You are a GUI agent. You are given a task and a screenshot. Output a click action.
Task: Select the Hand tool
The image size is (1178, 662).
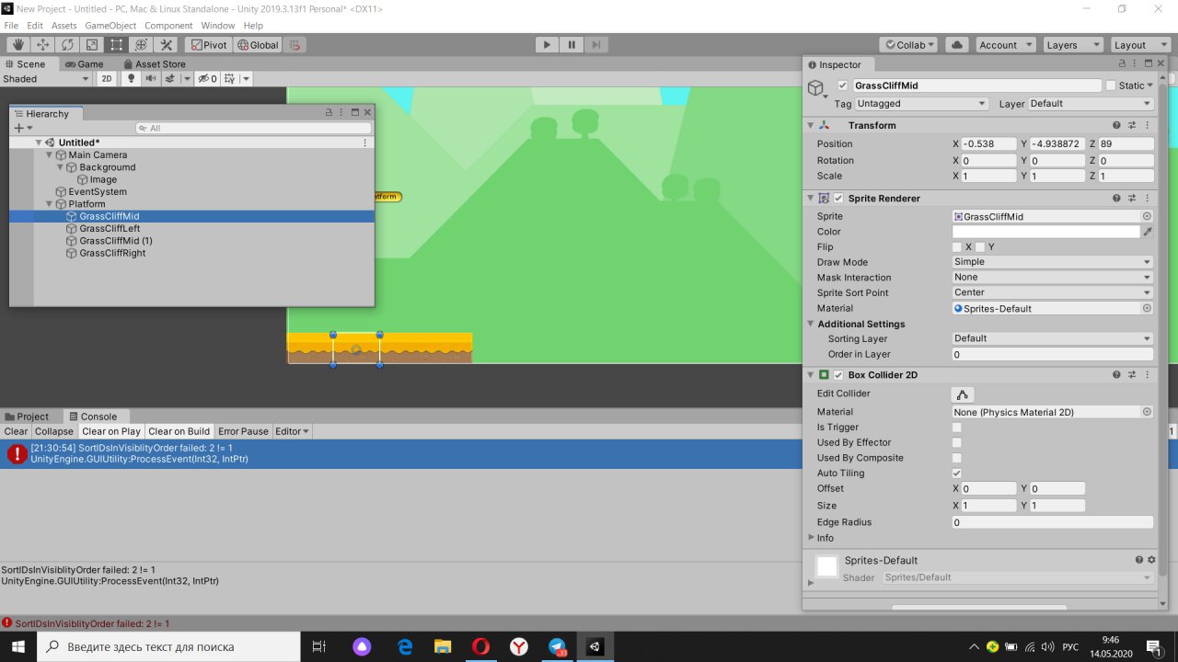[x=17, y=44]
